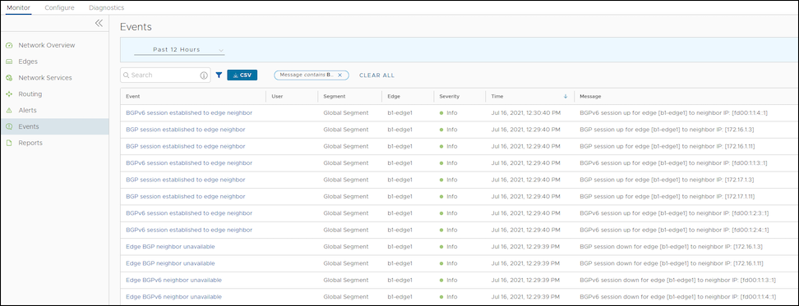Remove the Message contains filter chip

pyautogui.click(x=339, y=75)
